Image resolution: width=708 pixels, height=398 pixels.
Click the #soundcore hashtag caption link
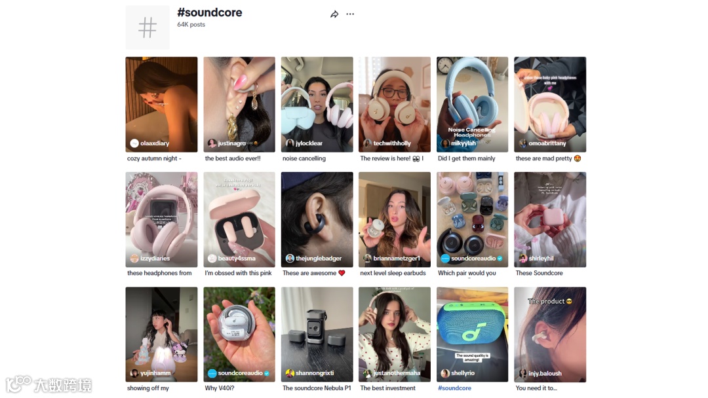[x=454, y=388]
